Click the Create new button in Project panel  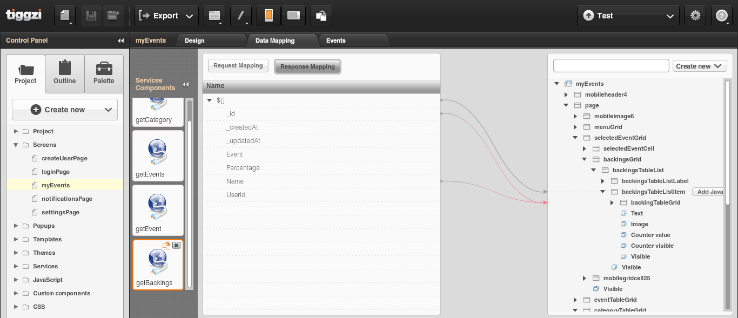coord(65,110)
